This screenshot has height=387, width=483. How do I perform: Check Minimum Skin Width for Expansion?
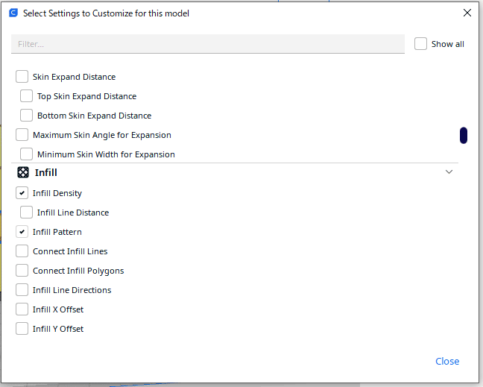coord(26,154)
